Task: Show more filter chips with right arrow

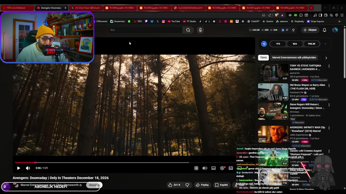Action: (x=326, y=58)
